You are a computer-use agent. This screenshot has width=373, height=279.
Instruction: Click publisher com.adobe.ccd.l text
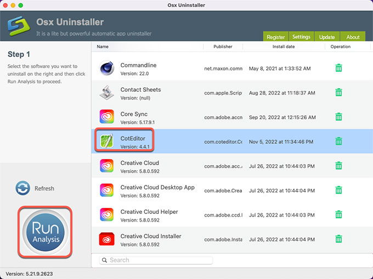pyautogui.click(x=223, y=215)
